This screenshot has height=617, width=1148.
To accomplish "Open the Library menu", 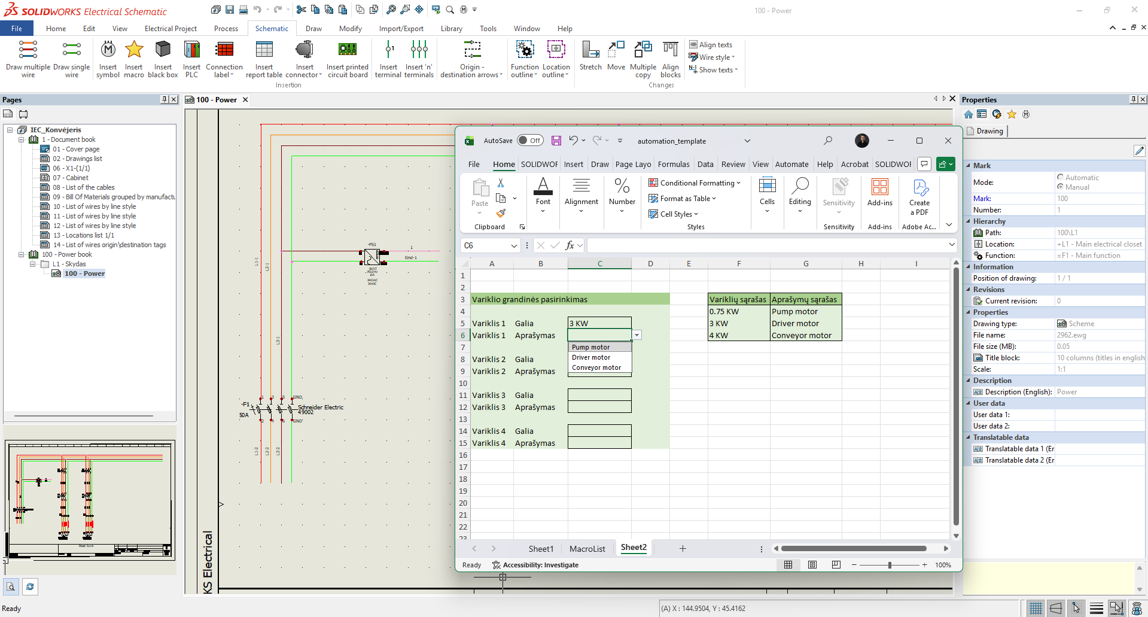I will [451, 28].
